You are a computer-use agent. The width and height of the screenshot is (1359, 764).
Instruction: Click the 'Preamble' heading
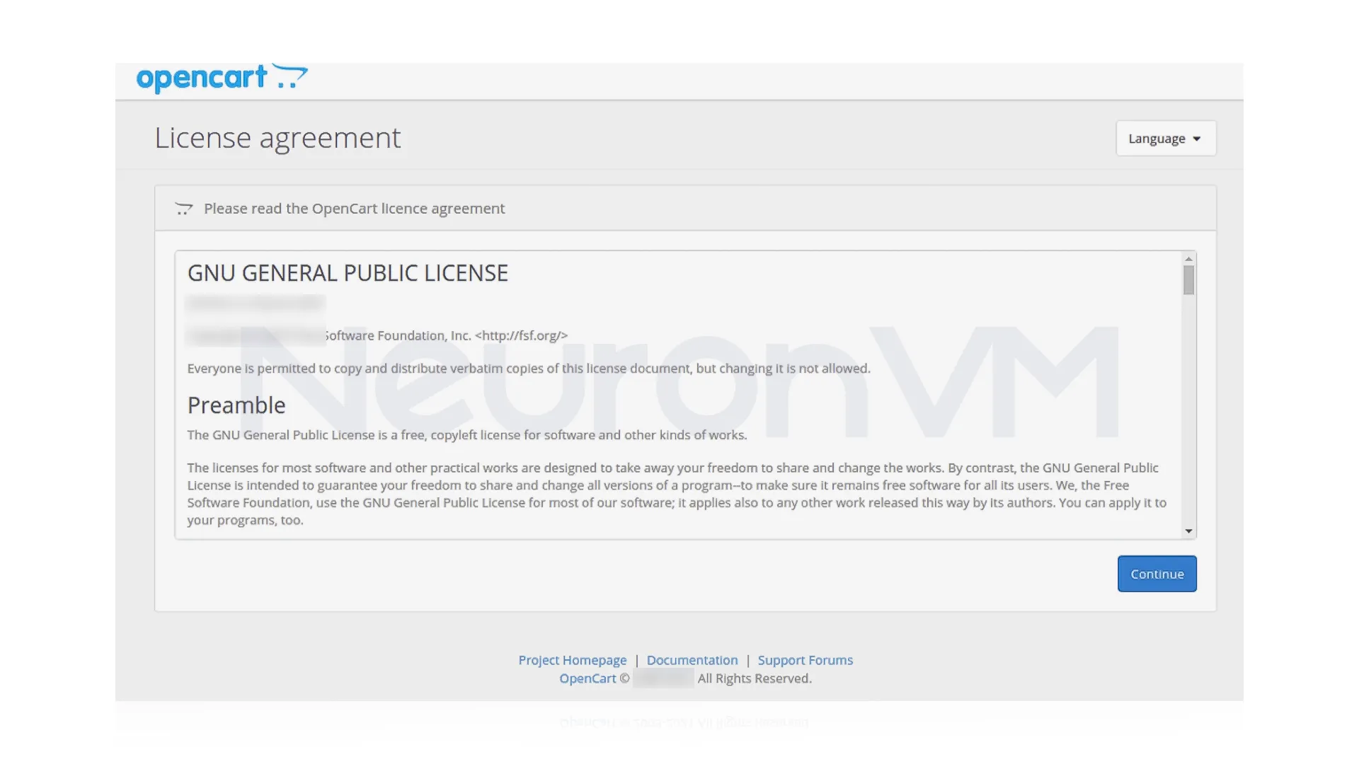[236, 405]
